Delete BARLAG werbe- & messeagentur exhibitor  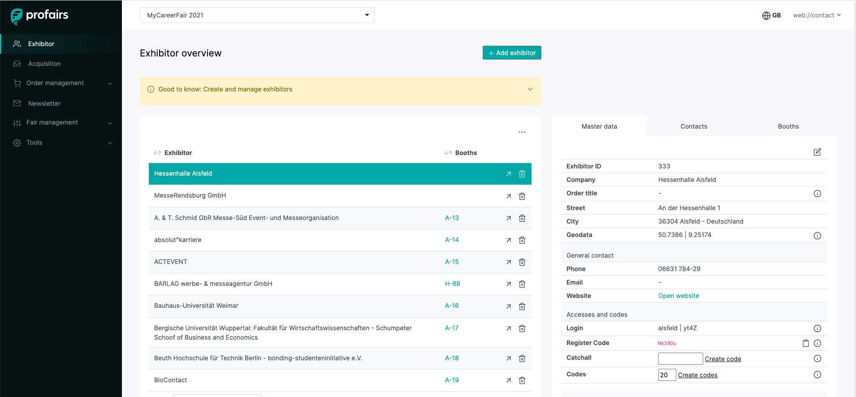click(x=522, y=284)
